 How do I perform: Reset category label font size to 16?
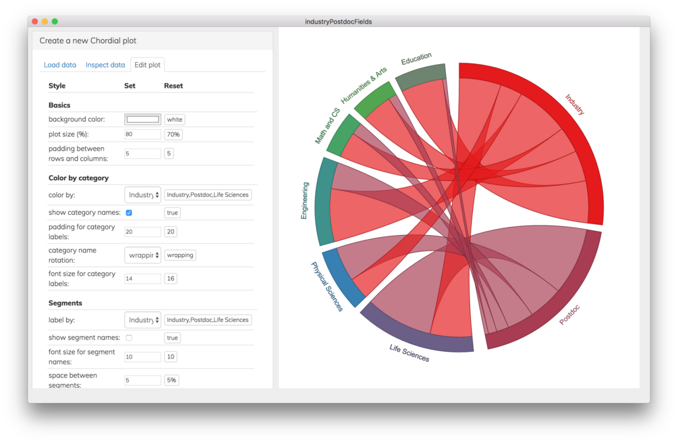171,278
